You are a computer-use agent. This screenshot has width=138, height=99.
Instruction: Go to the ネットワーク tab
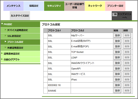(x=95, y=6)
